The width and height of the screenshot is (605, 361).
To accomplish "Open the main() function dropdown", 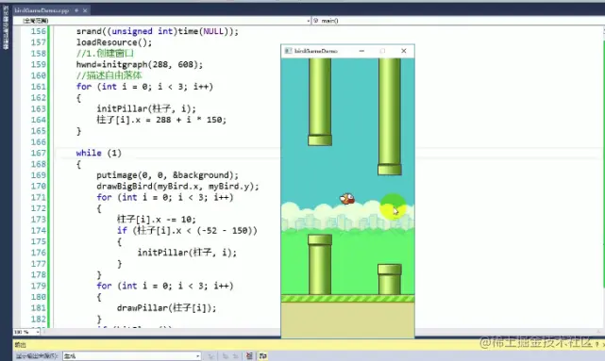I will pos(457,21).
